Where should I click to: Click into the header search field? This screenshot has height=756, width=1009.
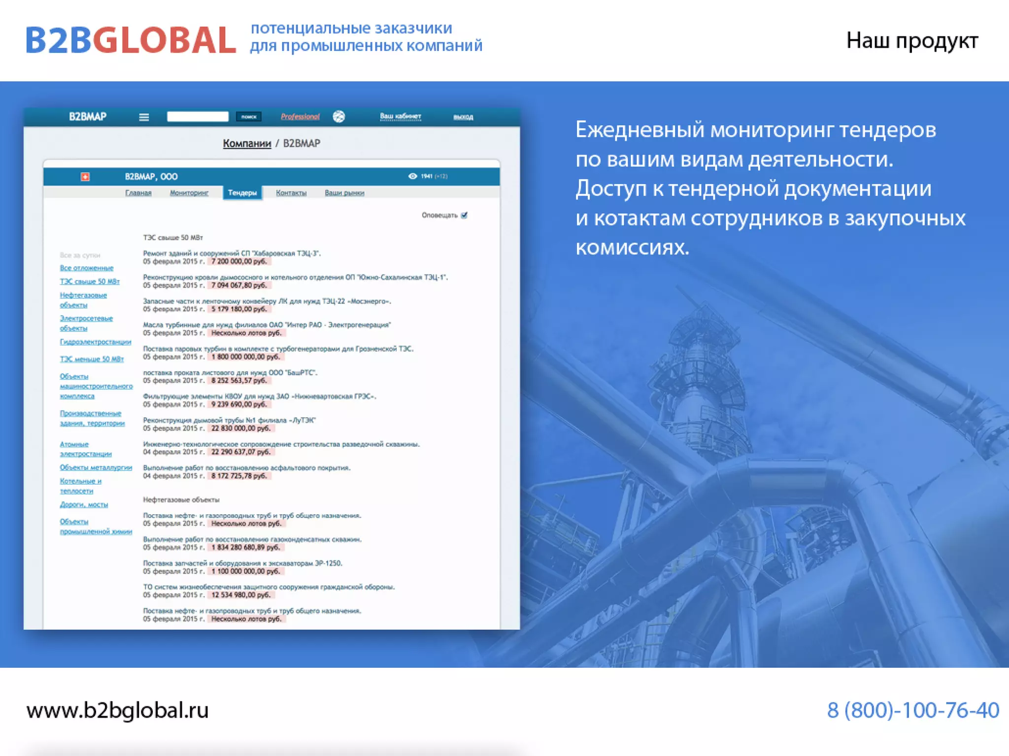(x=198, y=117)
